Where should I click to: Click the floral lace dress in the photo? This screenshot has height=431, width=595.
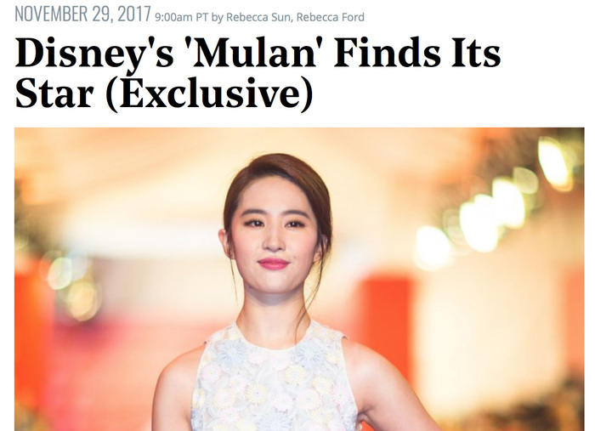(272, 377)
